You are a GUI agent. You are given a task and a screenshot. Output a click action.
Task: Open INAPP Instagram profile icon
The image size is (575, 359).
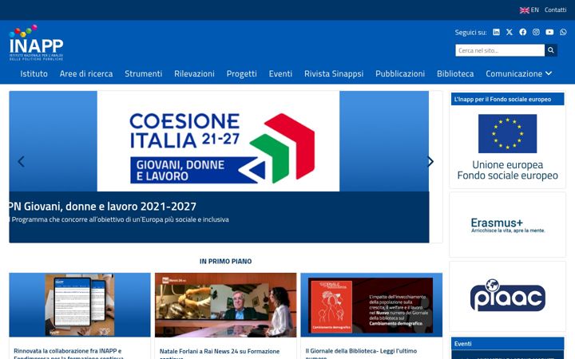536,32
